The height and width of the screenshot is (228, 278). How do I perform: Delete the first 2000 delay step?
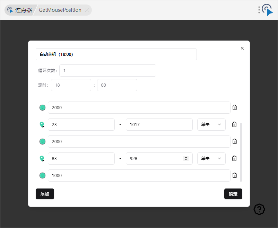235,107
